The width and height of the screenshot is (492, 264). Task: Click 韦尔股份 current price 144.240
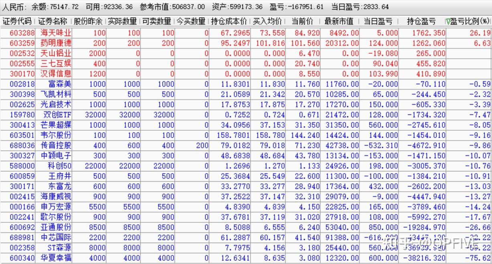pyautogui.click(x=306, y=135)
